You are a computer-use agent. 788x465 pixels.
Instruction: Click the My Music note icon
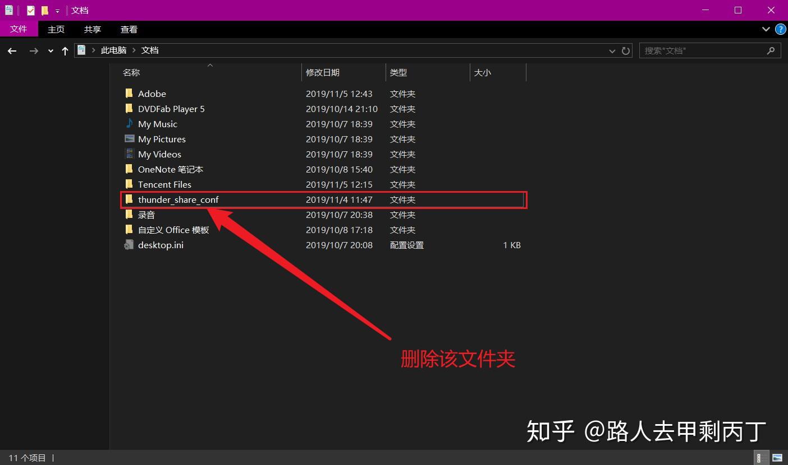(129, 124)
